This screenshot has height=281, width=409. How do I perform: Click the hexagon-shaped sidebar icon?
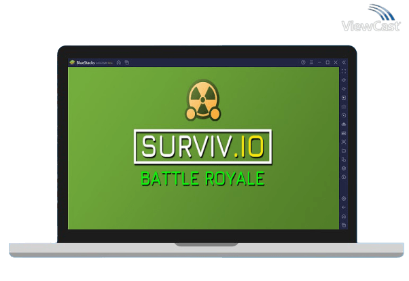click(344, 168)
